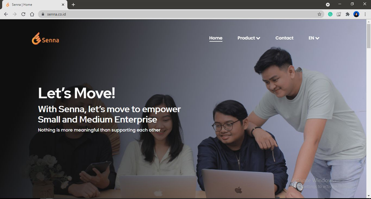
Task: Go back with browser back arrow
Action: point(6,14)
